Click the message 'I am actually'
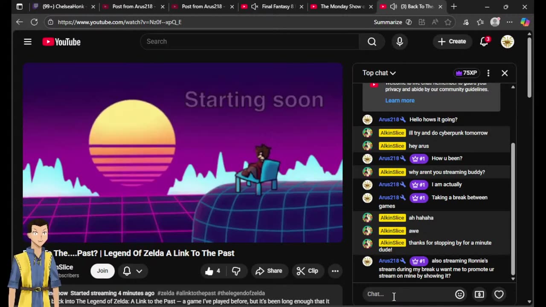Viewport: 546px width, 307px height. 447,185
